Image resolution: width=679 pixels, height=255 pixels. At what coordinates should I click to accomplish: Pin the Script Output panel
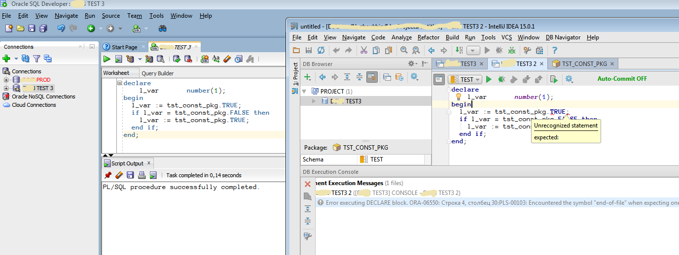(x=108, y=175)
